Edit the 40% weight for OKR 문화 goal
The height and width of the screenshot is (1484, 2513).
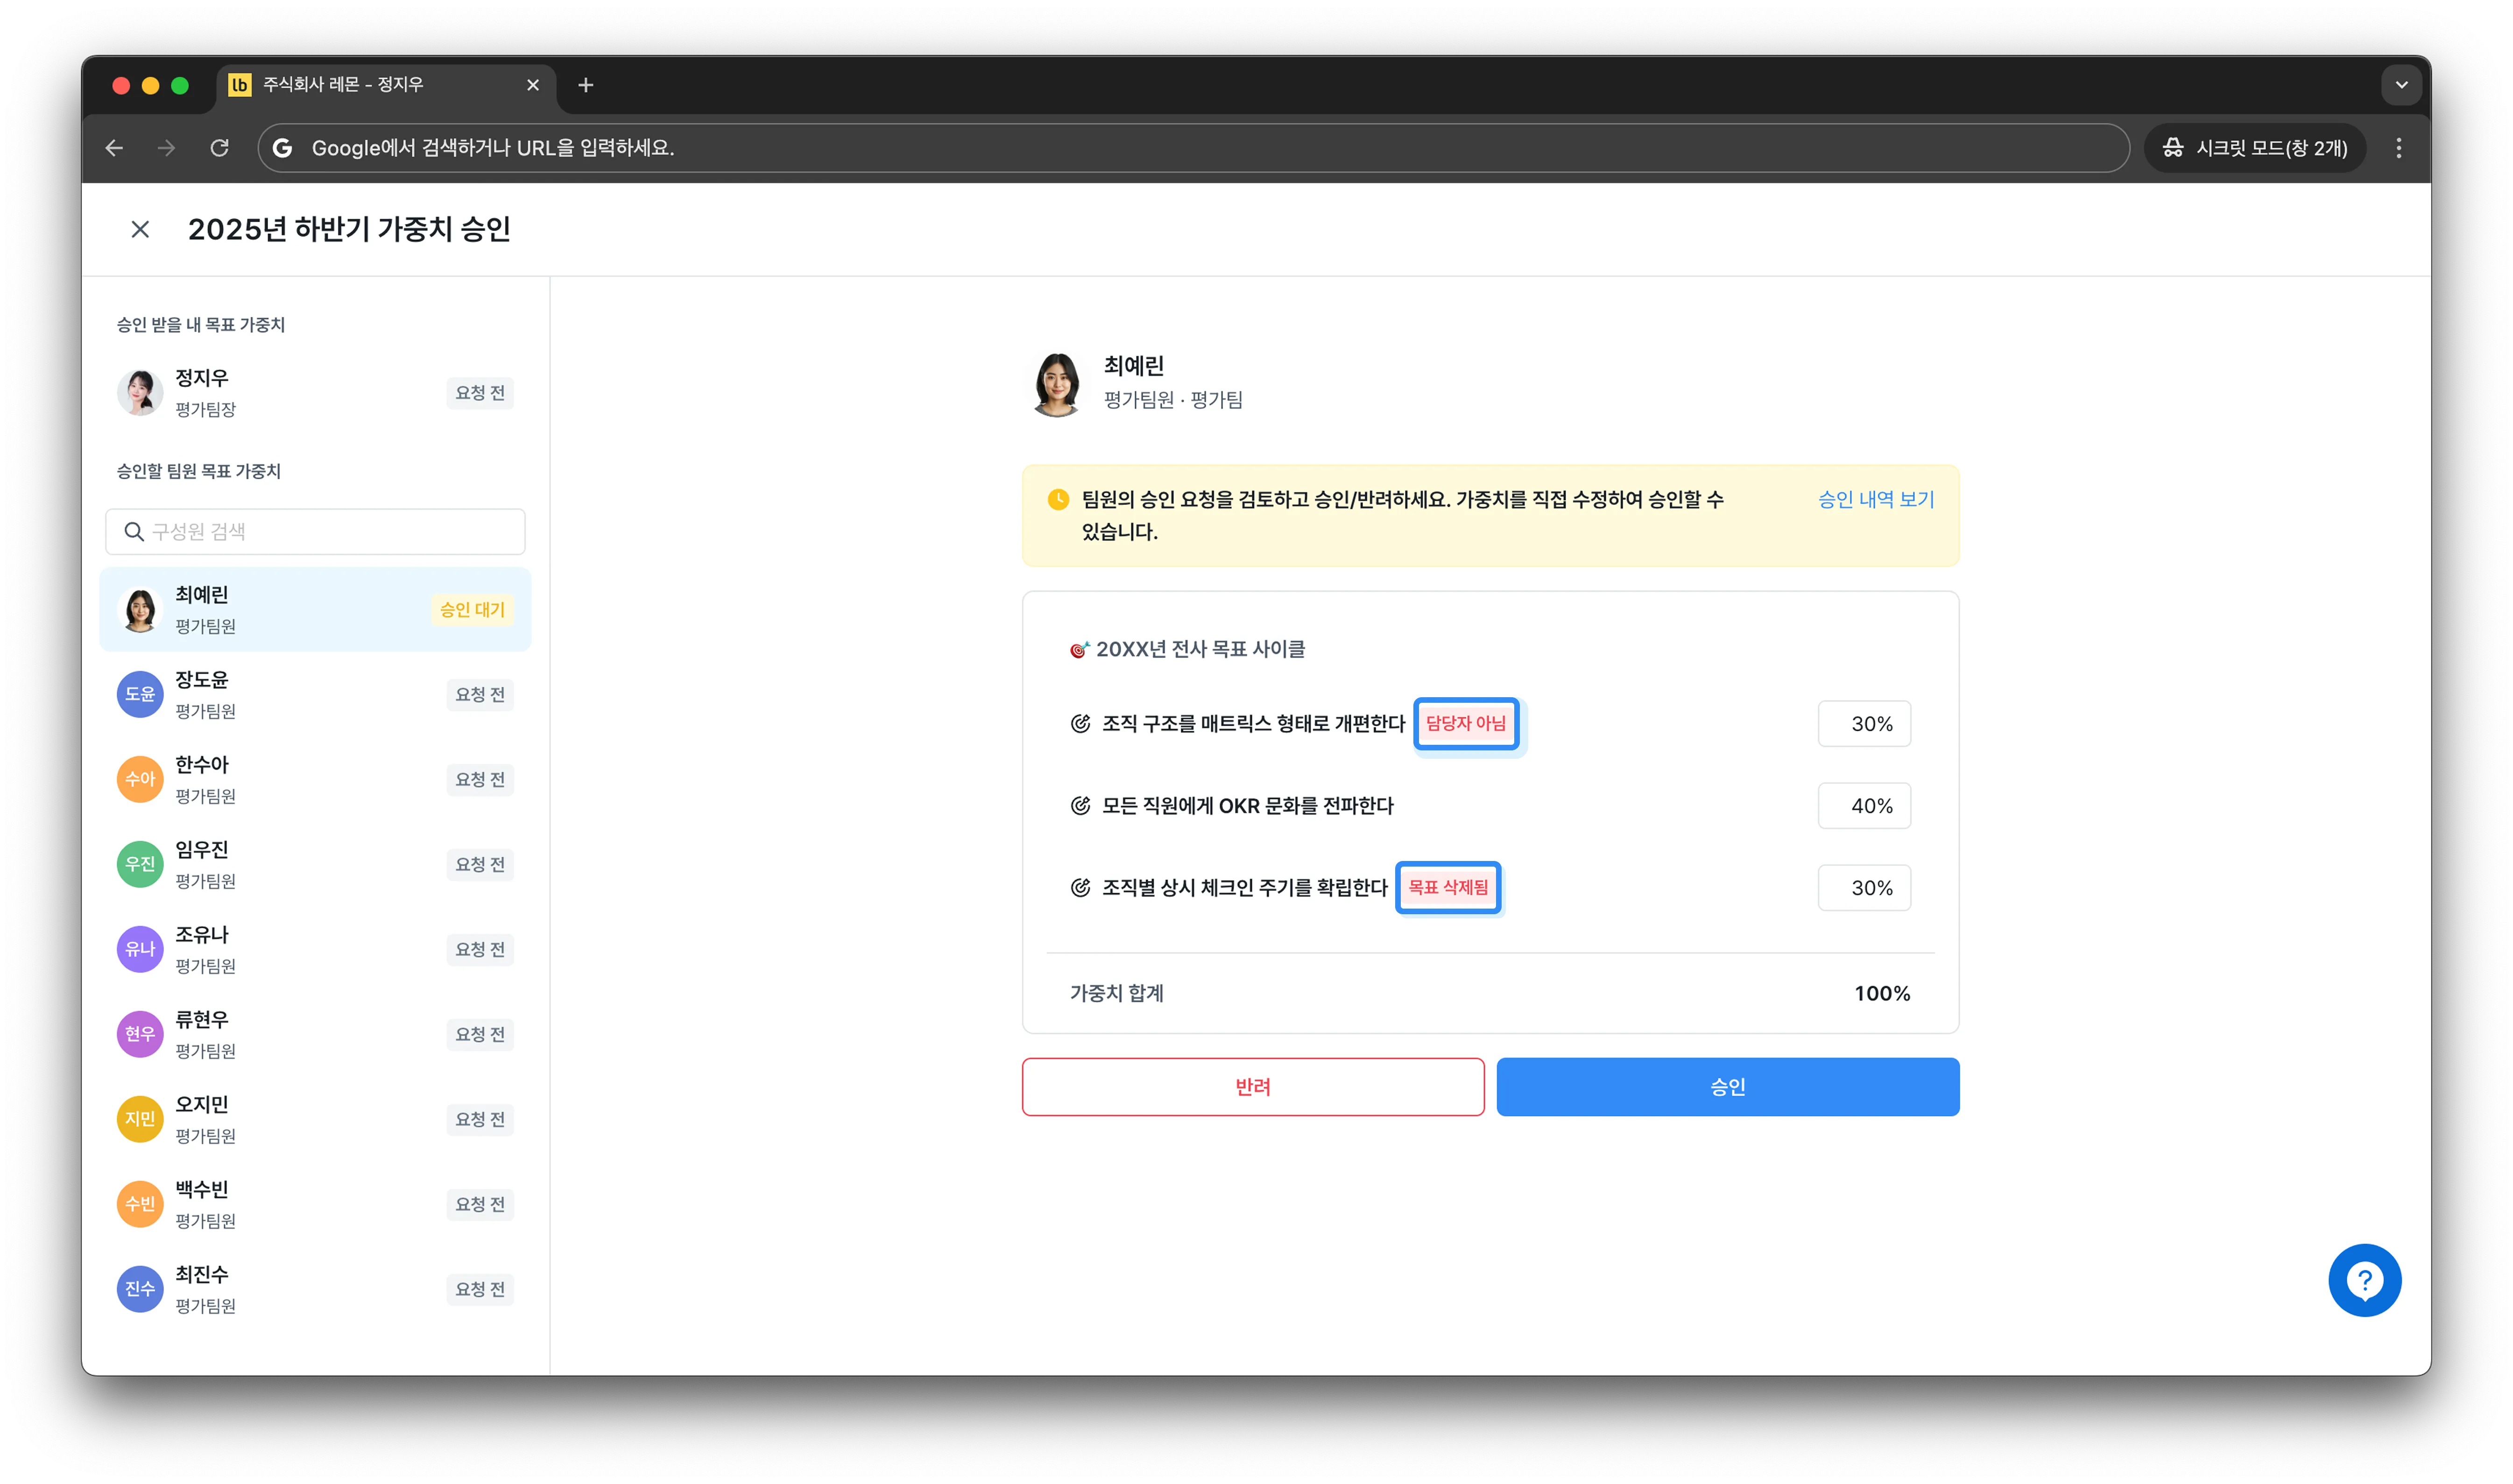click(1864, 805)
